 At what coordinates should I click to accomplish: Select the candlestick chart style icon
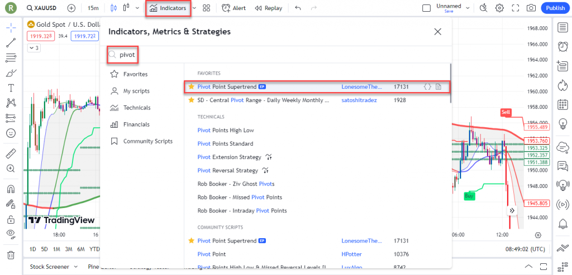[x=113, y=8]
